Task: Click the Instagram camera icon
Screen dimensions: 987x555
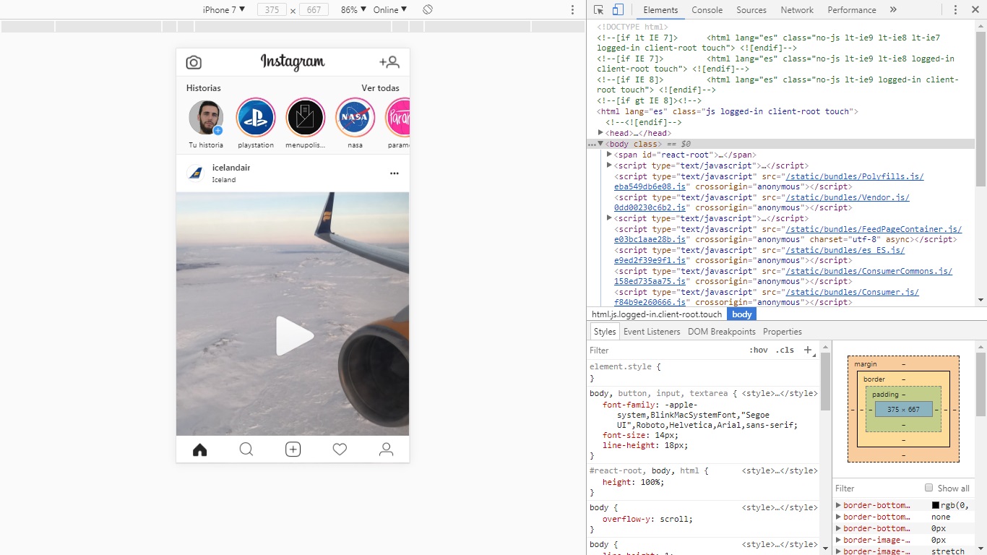Action: point(194,62)
